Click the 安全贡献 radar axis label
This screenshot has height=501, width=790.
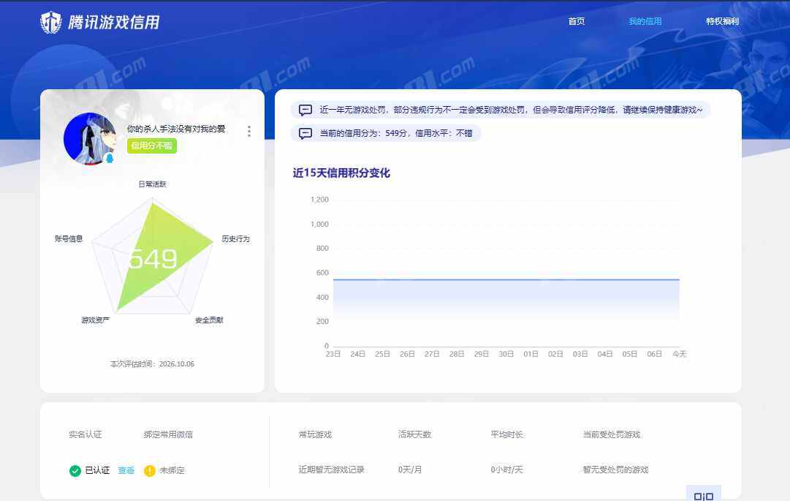[209, 320]
